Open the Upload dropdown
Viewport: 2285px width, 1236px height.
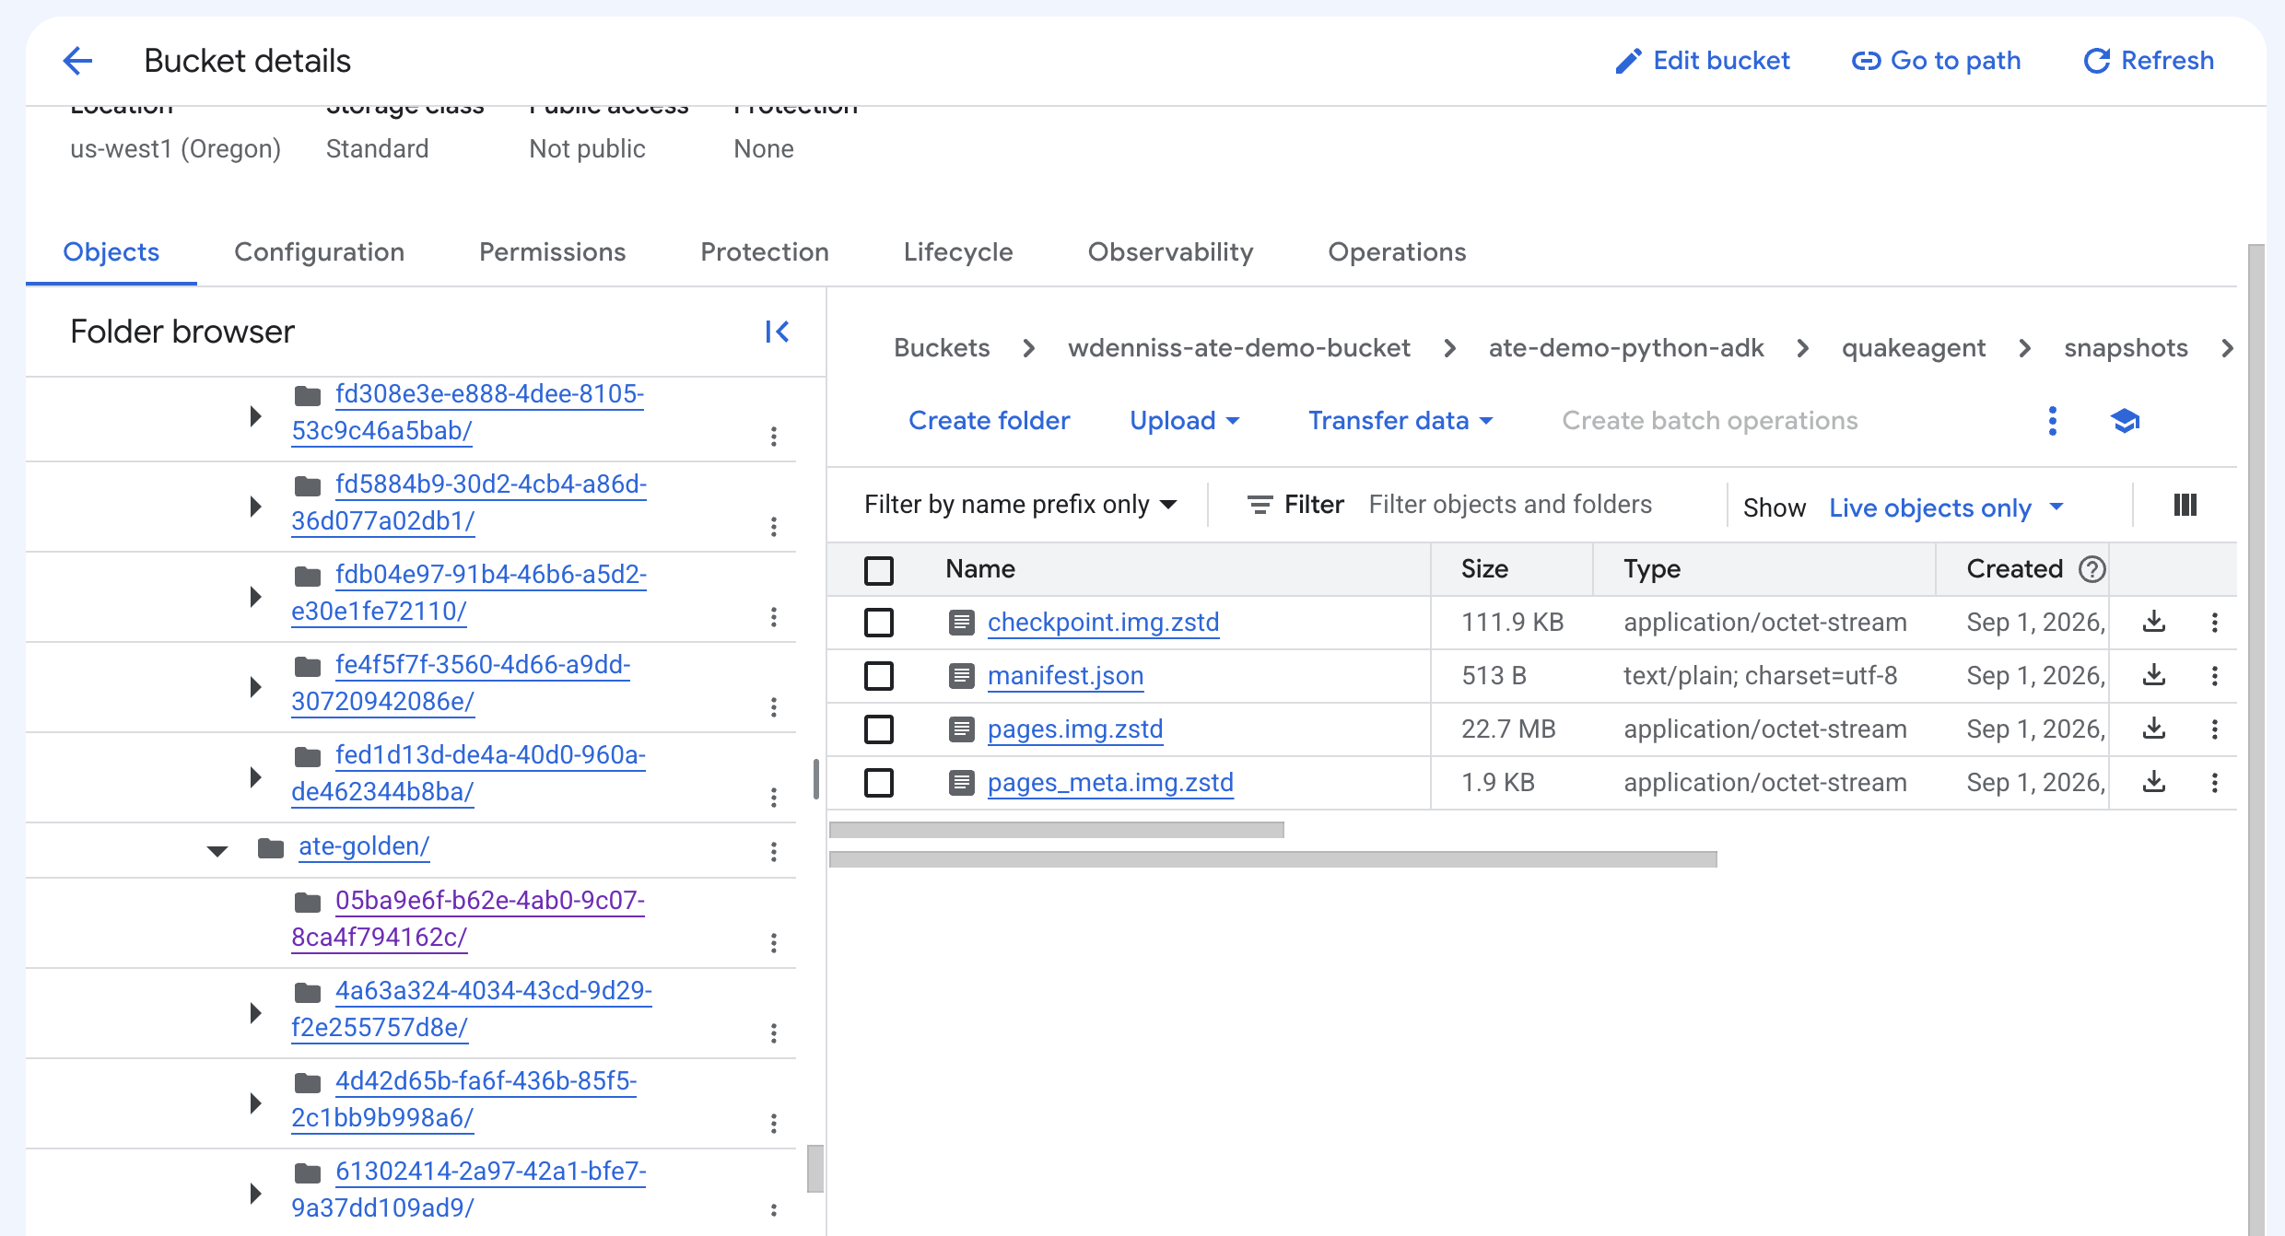pos(1184,421)
